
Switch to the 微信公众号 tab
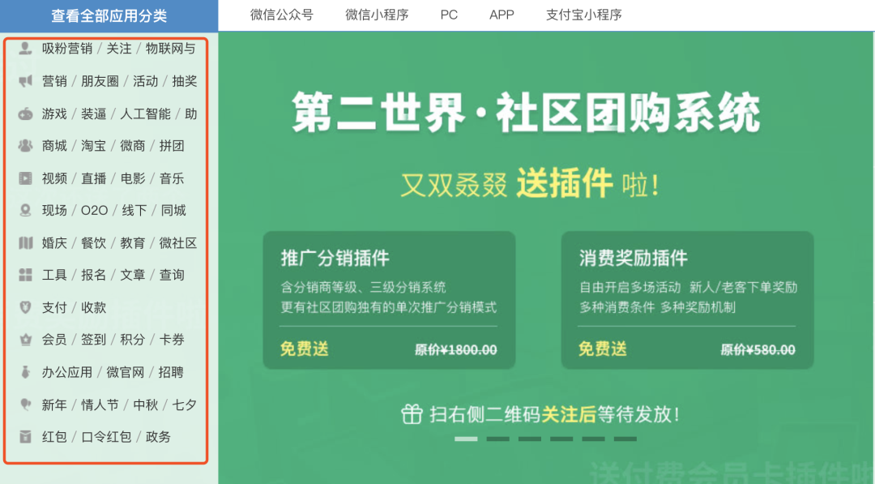[282, 15]
